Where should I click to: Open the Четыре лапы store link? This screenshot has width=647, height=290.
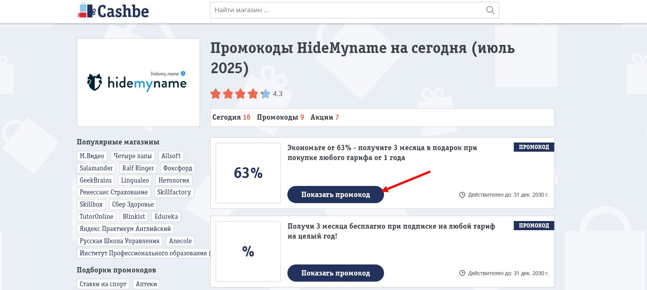[x=133, y=156]
